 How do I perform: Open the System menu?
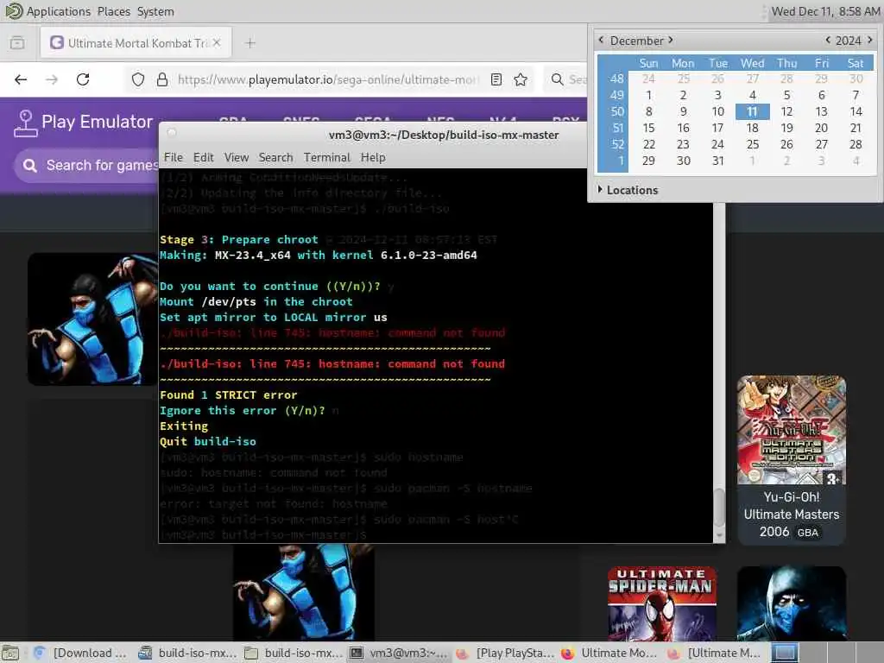[155, 11]
